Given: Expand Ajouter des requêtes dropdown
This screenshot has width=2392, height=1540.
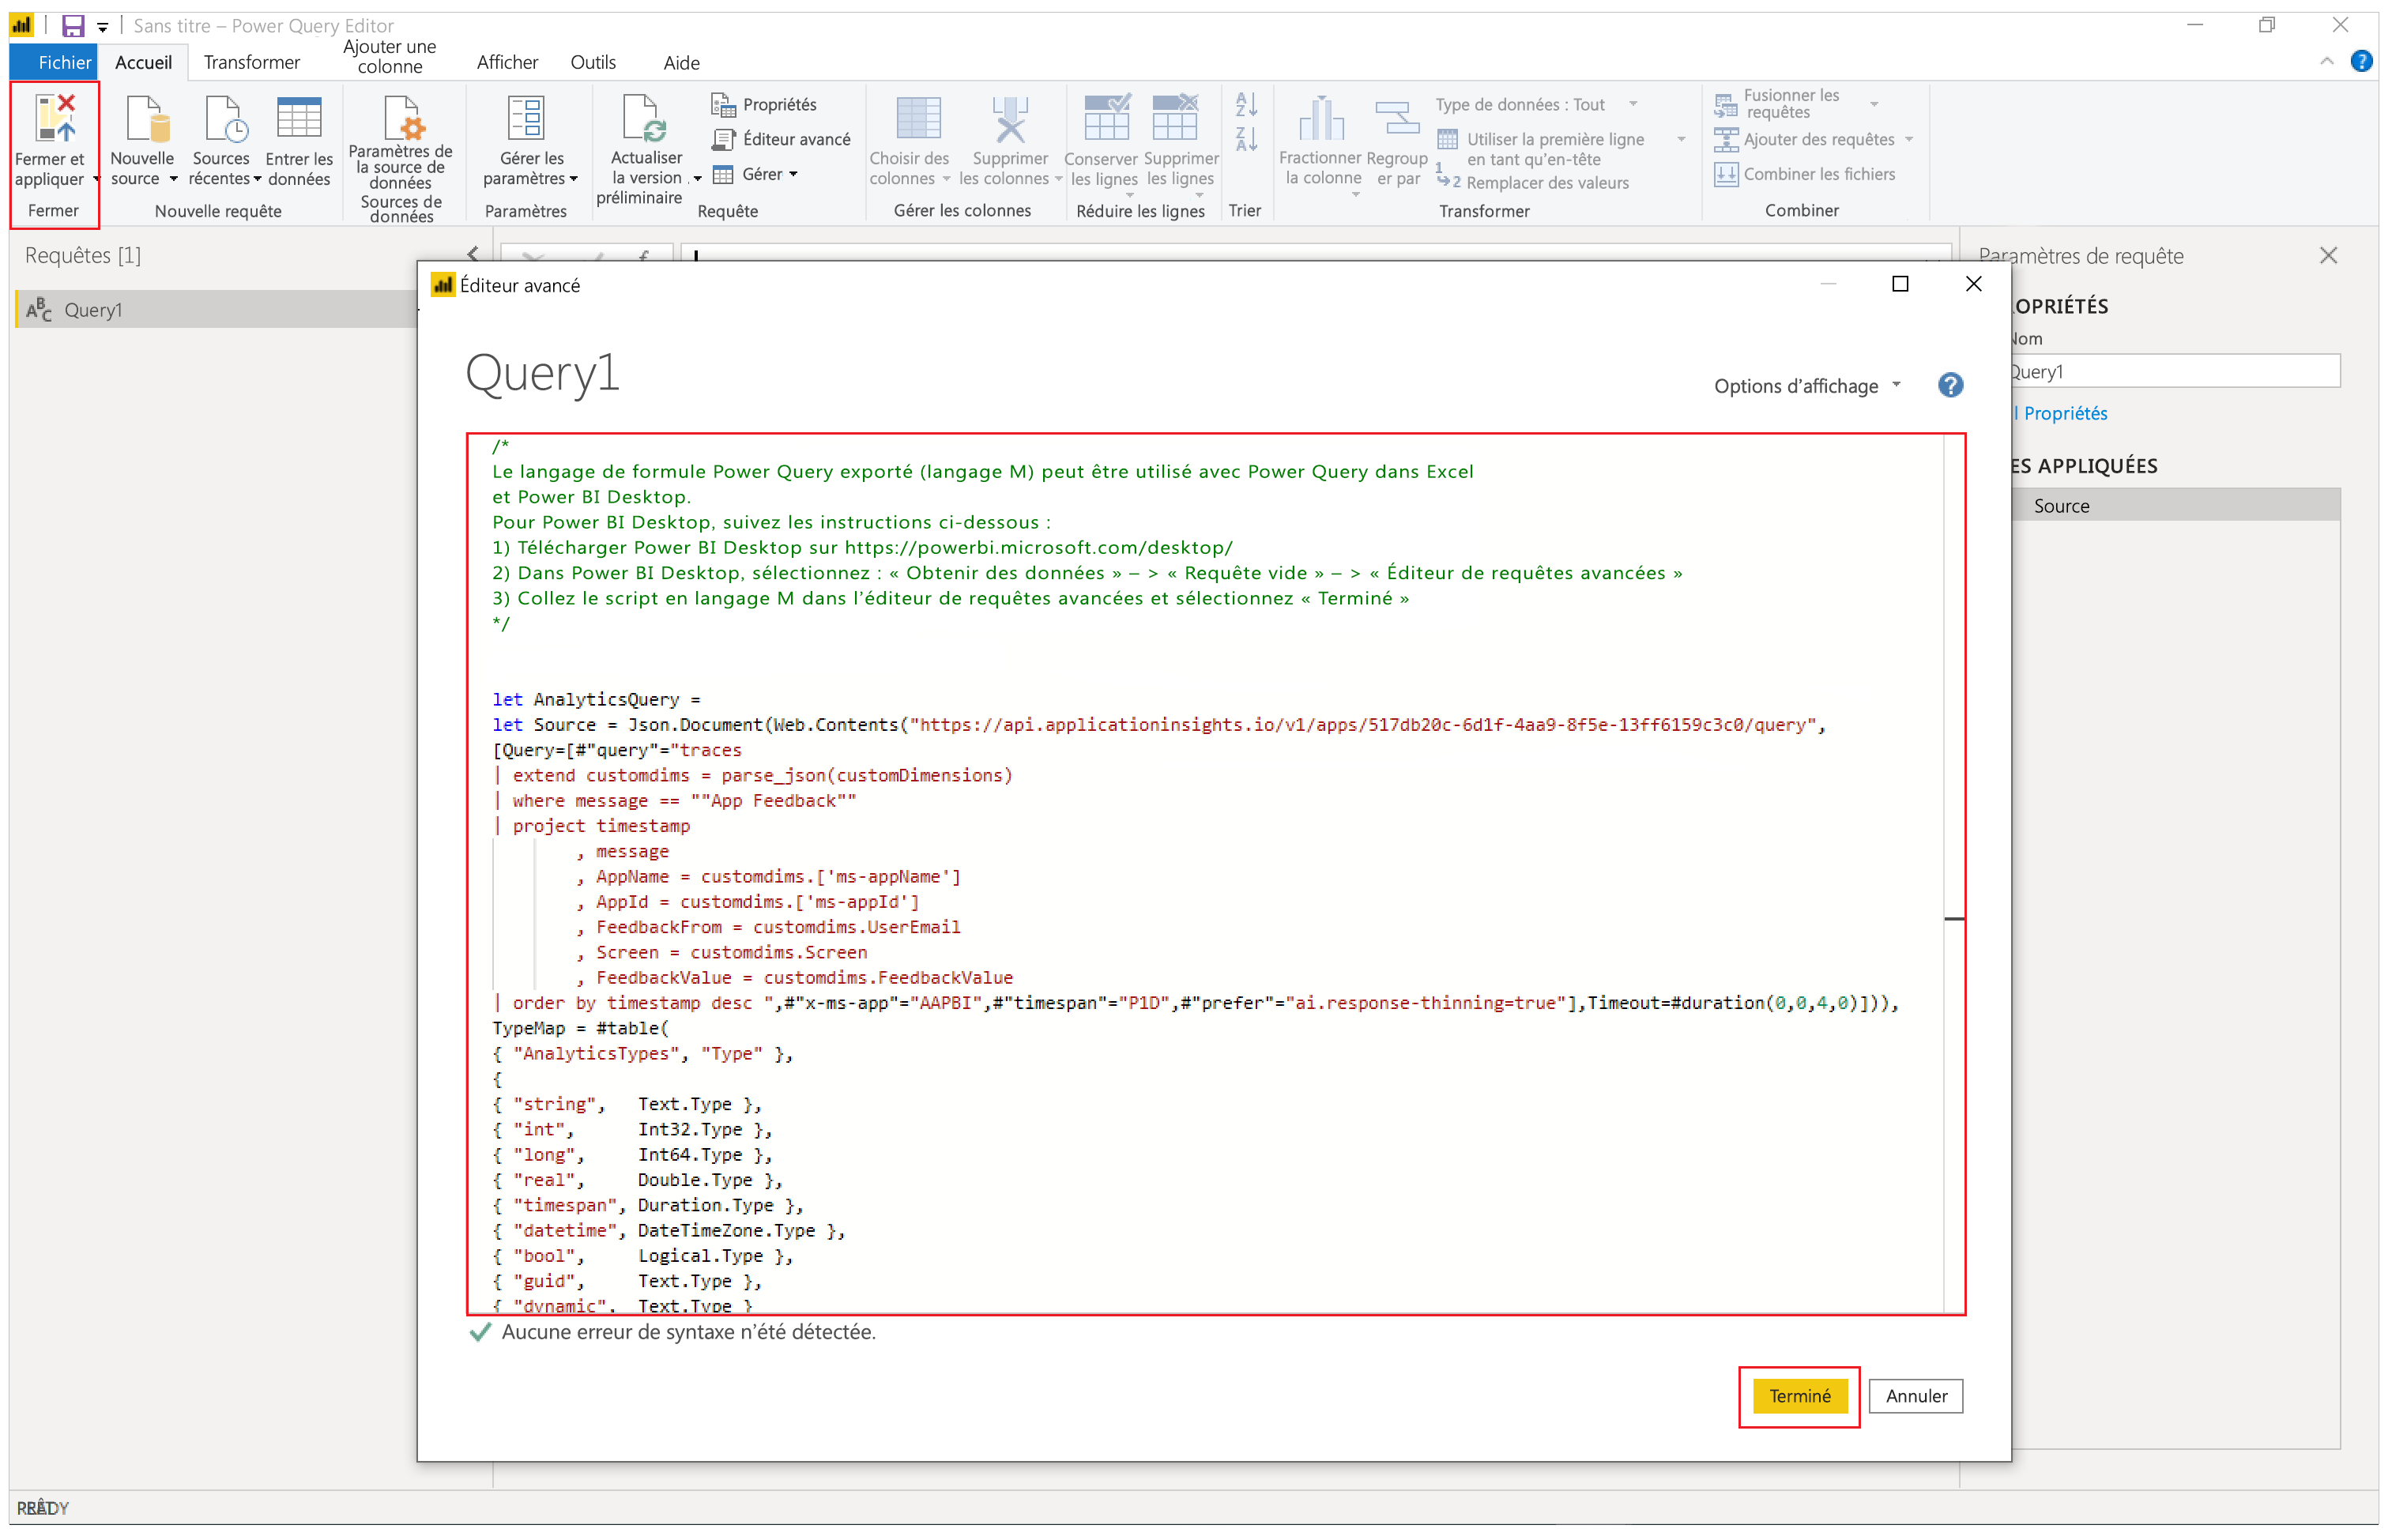Looking at the screenshot, I should (1909, 139).
